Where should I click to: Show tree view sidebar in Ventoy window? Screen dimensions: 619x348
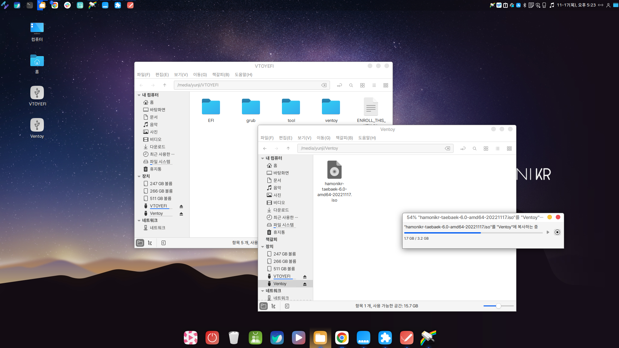[274, 306]
